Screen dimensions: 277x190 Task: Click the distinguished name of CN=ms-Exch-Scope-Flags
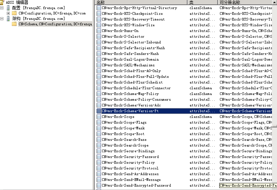point(246,123)
